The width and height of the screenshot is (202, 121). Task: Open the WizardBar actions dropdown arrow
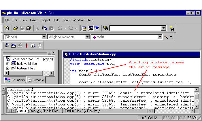[x=171, y=37]
